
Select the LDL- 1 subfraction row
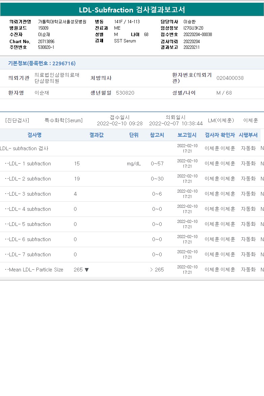132,164
